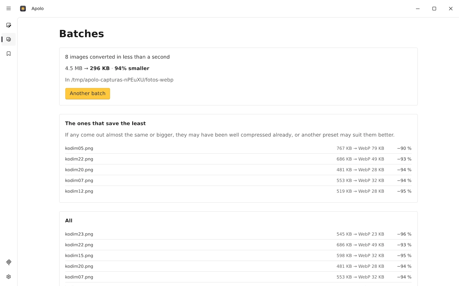The height and width of the screenshot is (286, 459).
Task: Maximize the Apolo window
Action: pos(434,9)
